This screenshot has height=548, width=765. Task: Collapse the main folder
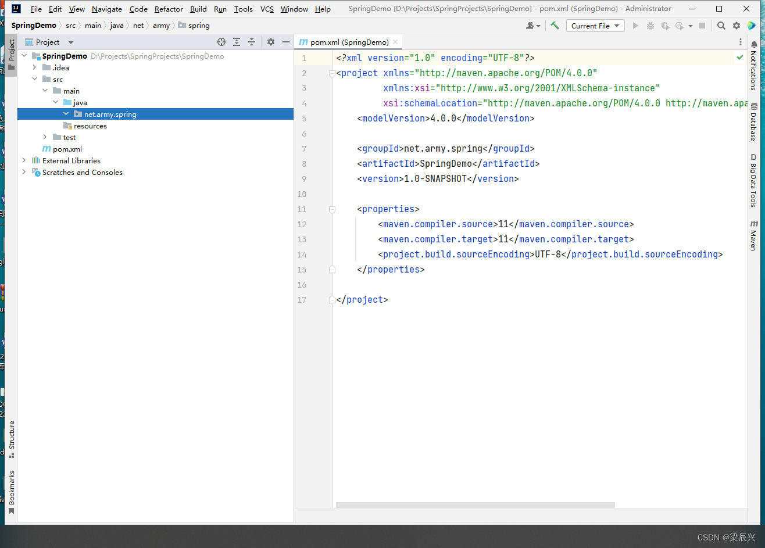click(x=45, y=91)
